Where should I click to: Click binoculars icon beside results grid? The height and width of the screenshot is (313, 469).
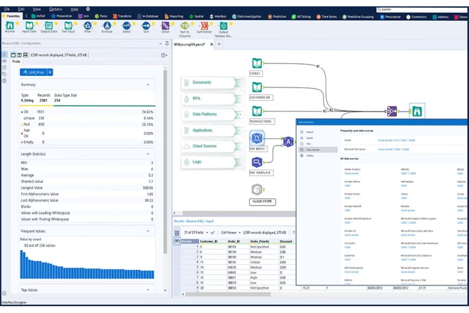tap(177, 241)
